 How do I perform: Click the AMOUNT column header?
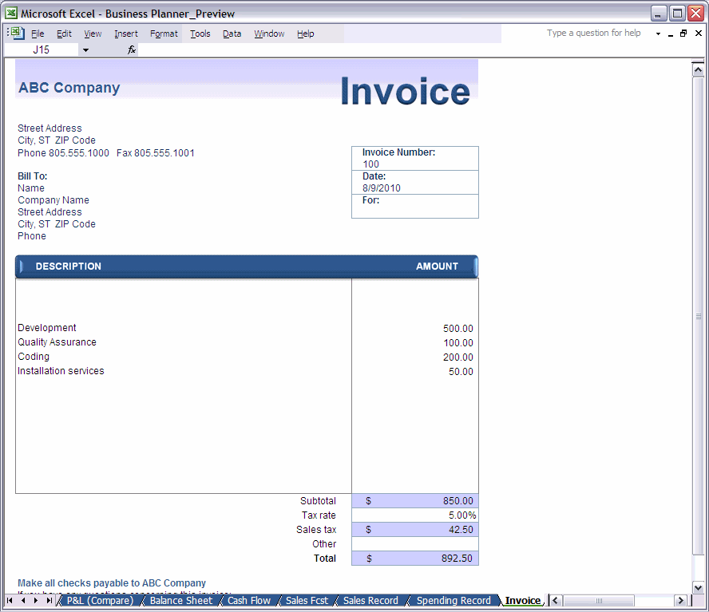tap(438, 267)
